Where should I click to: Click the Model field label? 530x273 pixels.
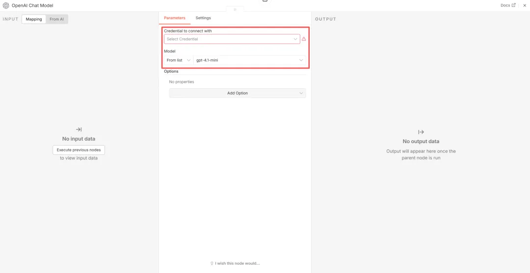pos(169,51)
